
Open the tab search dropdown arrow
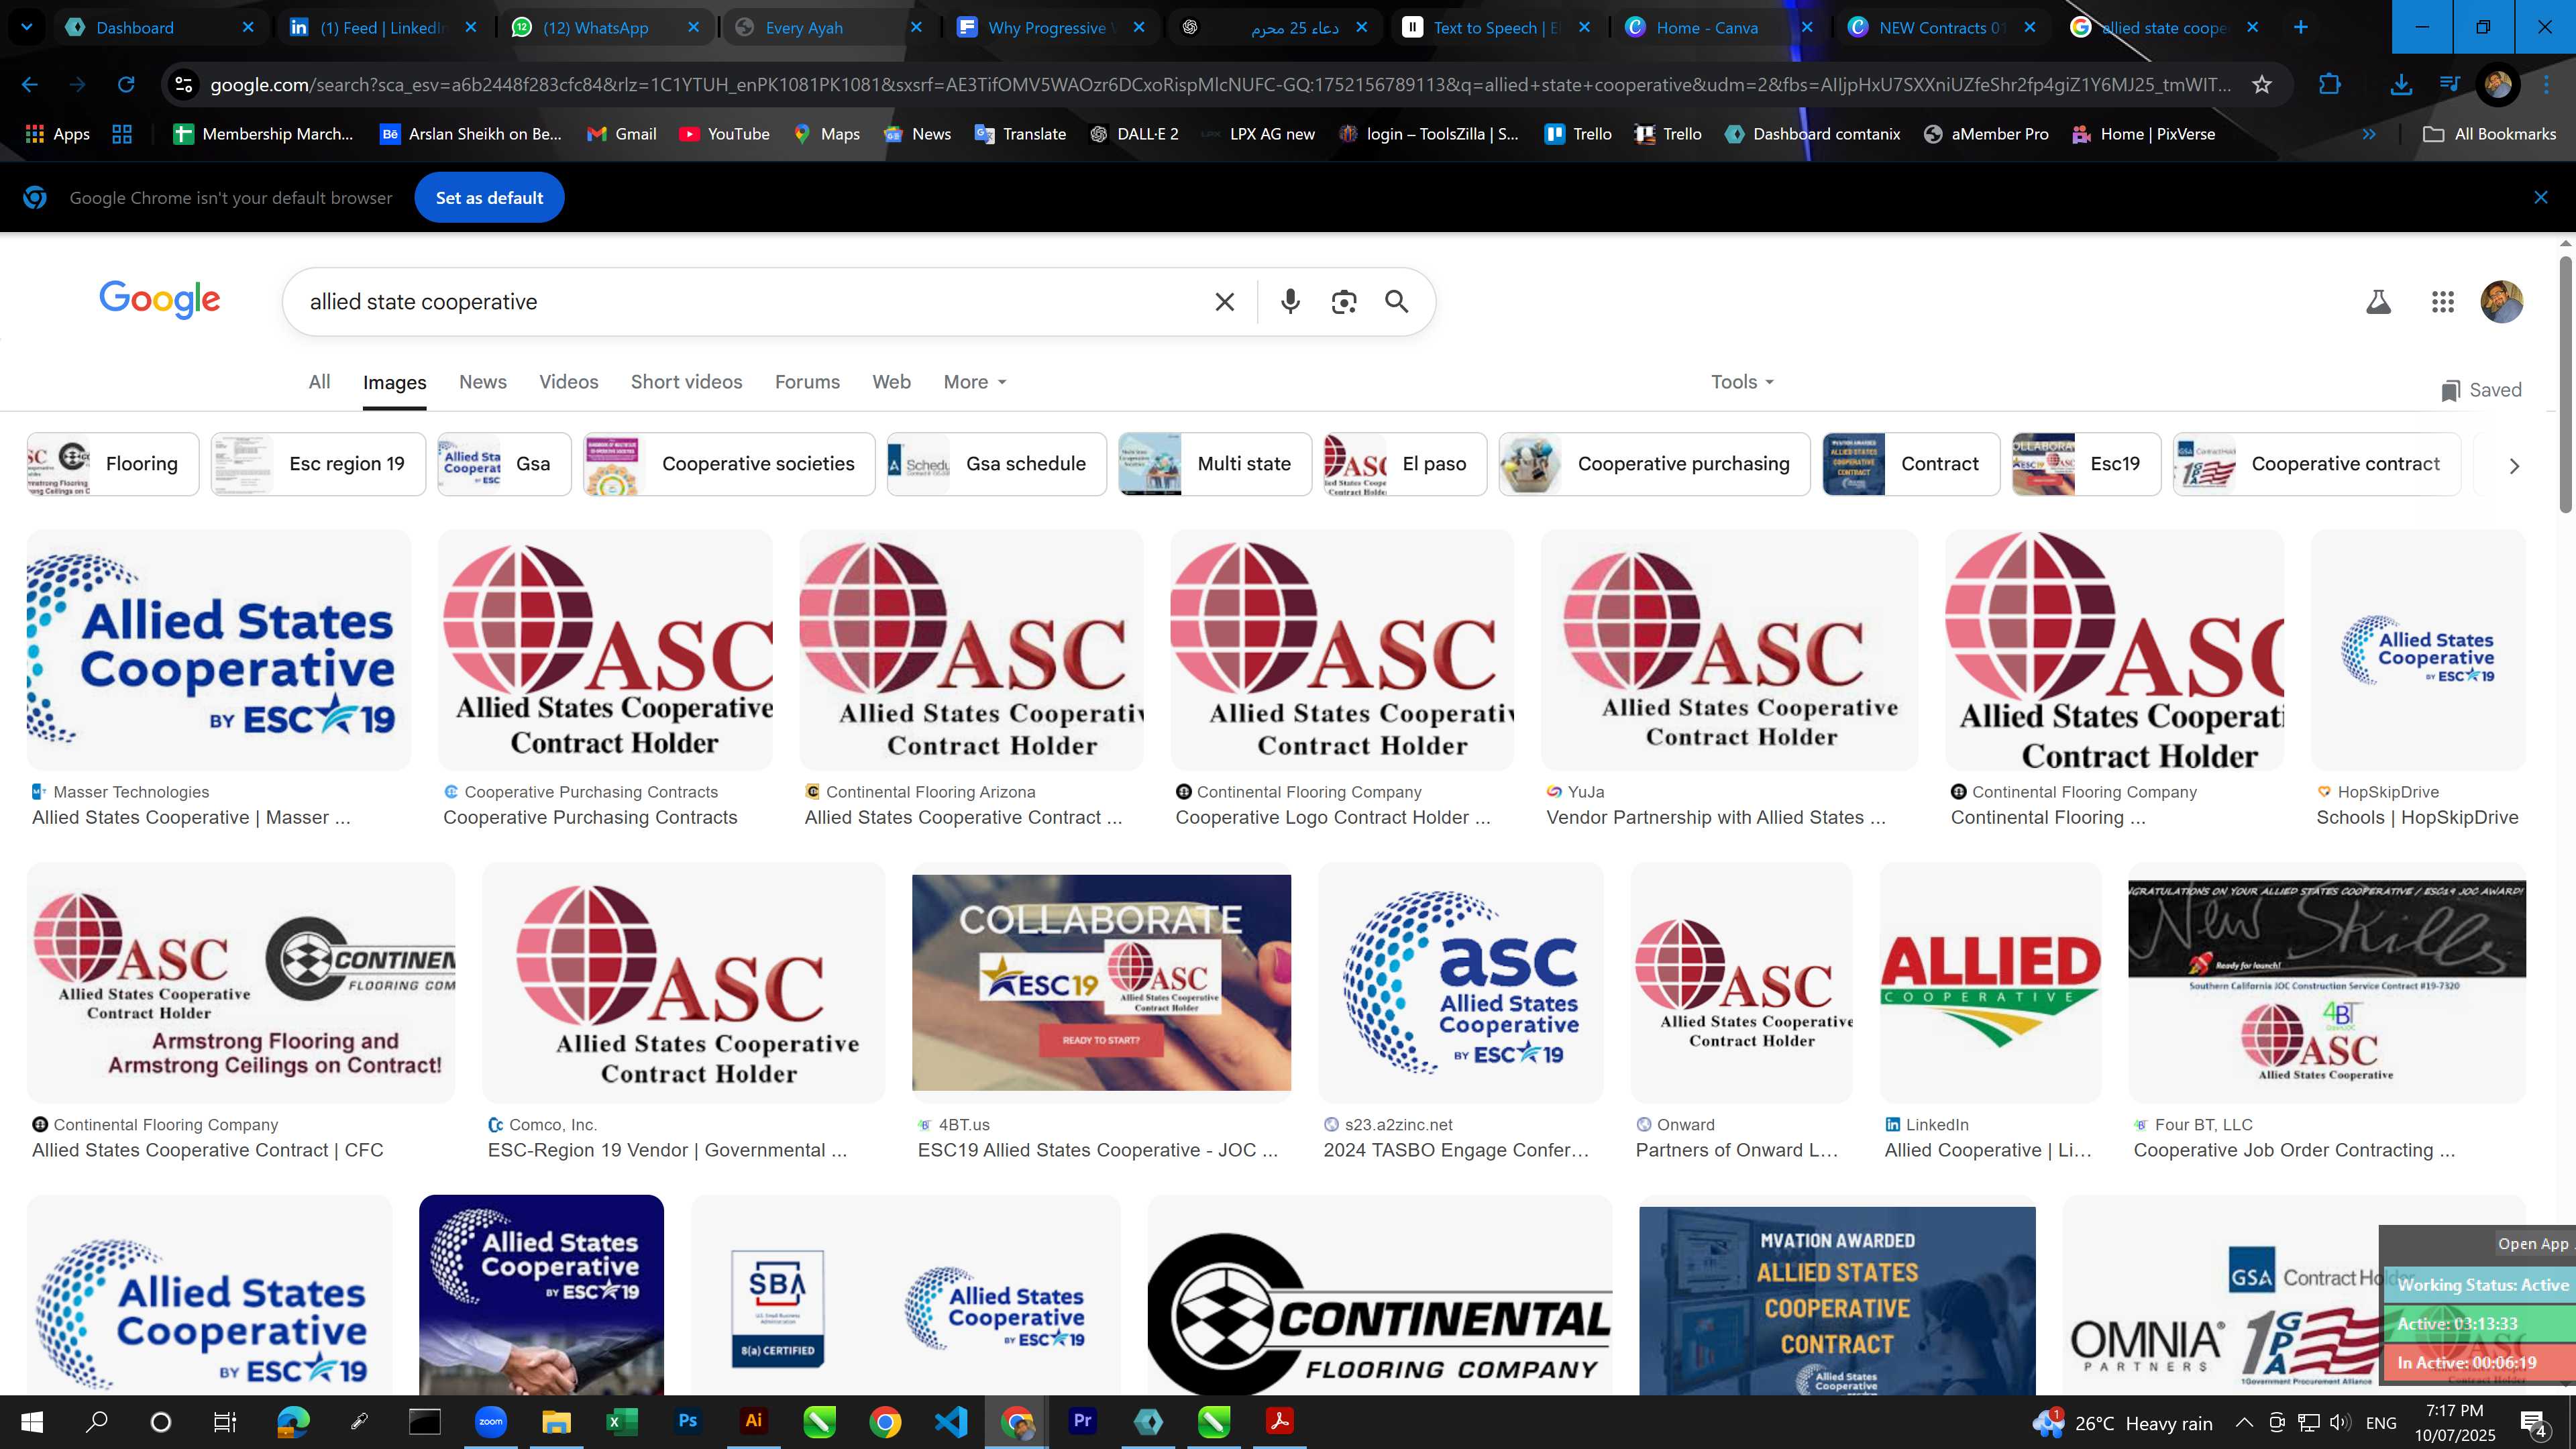[x=27, y=27]
